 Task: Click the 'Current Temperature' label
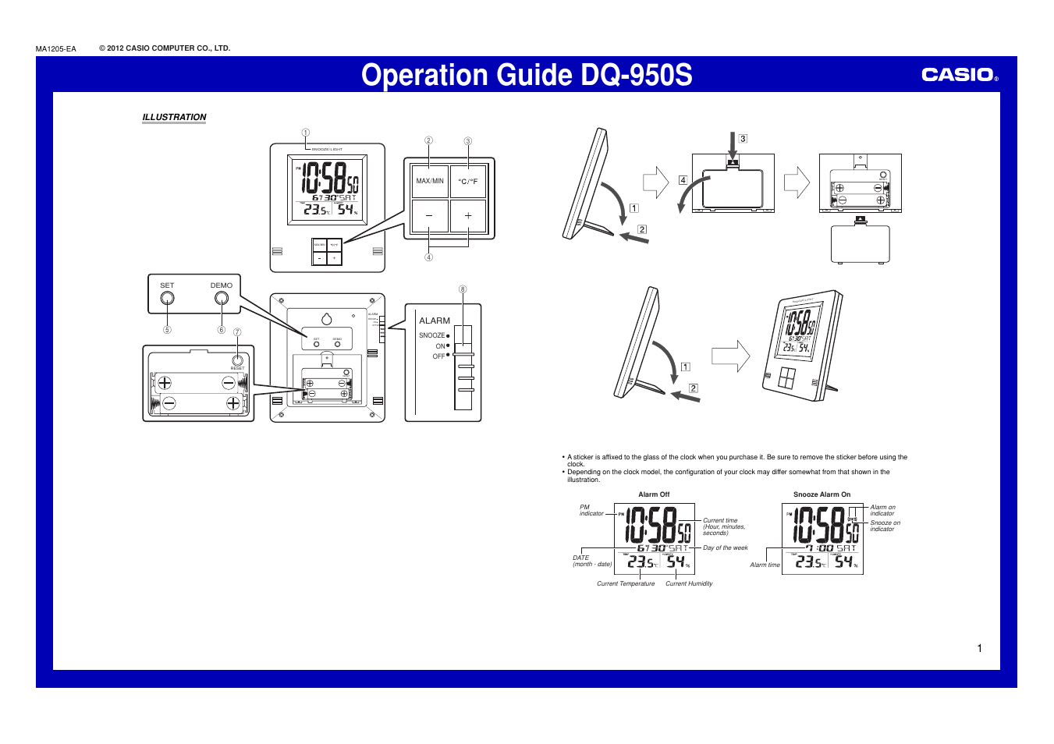click(x=626, y=583)
